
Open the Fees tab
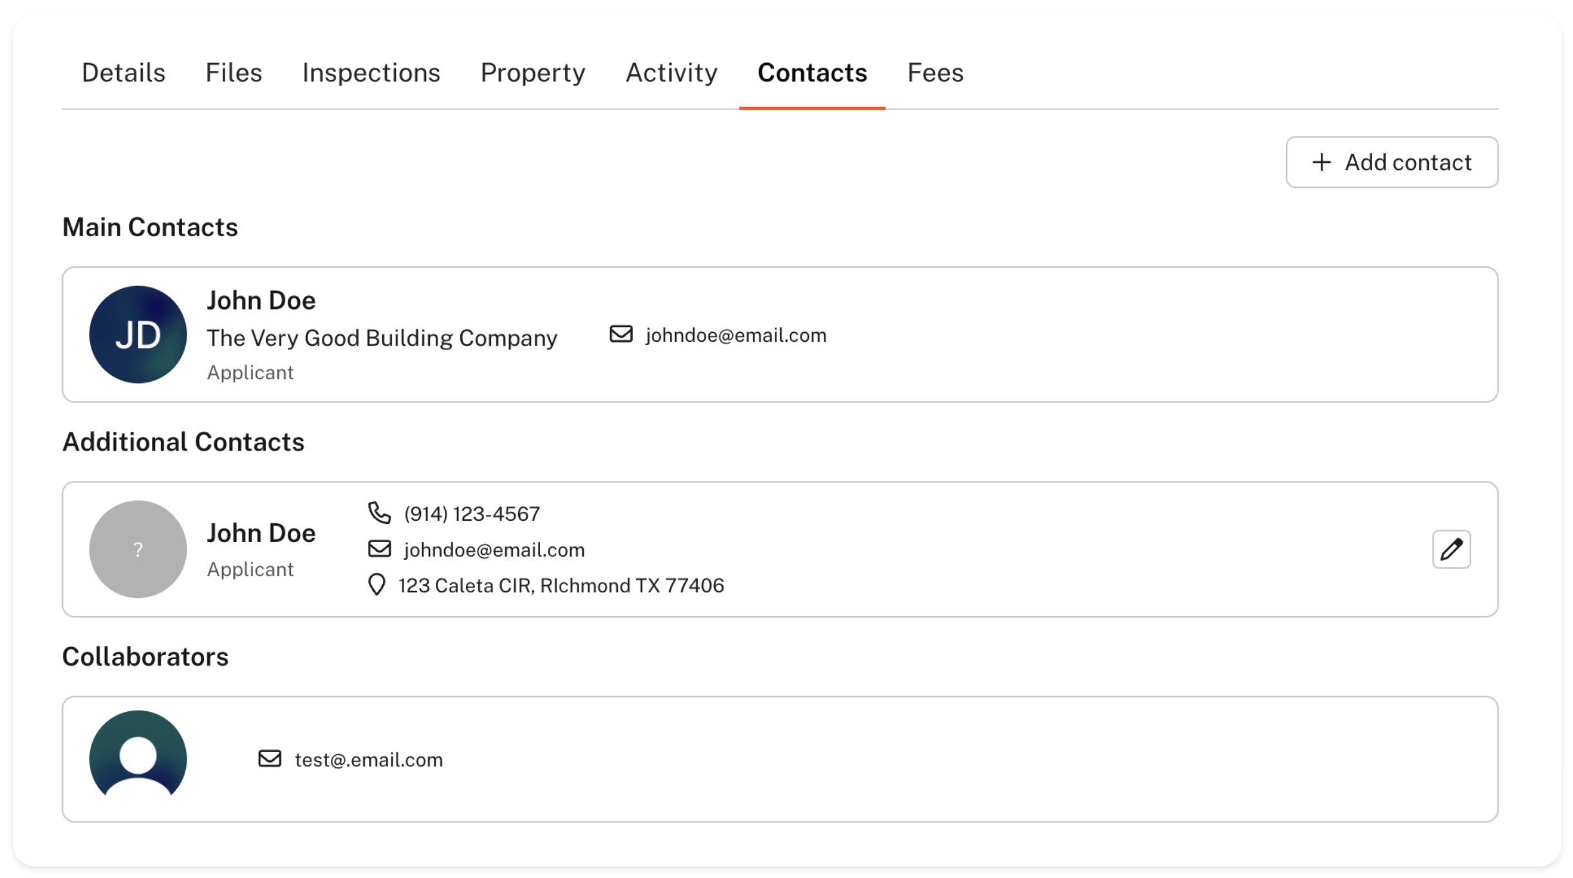coord(935,73)
